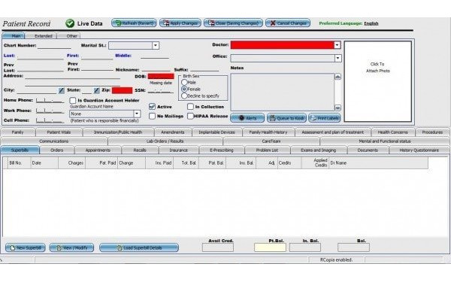Uncheck the Active checkbox
Viewport: 451px width, 282px height.
tap(152, 107)
